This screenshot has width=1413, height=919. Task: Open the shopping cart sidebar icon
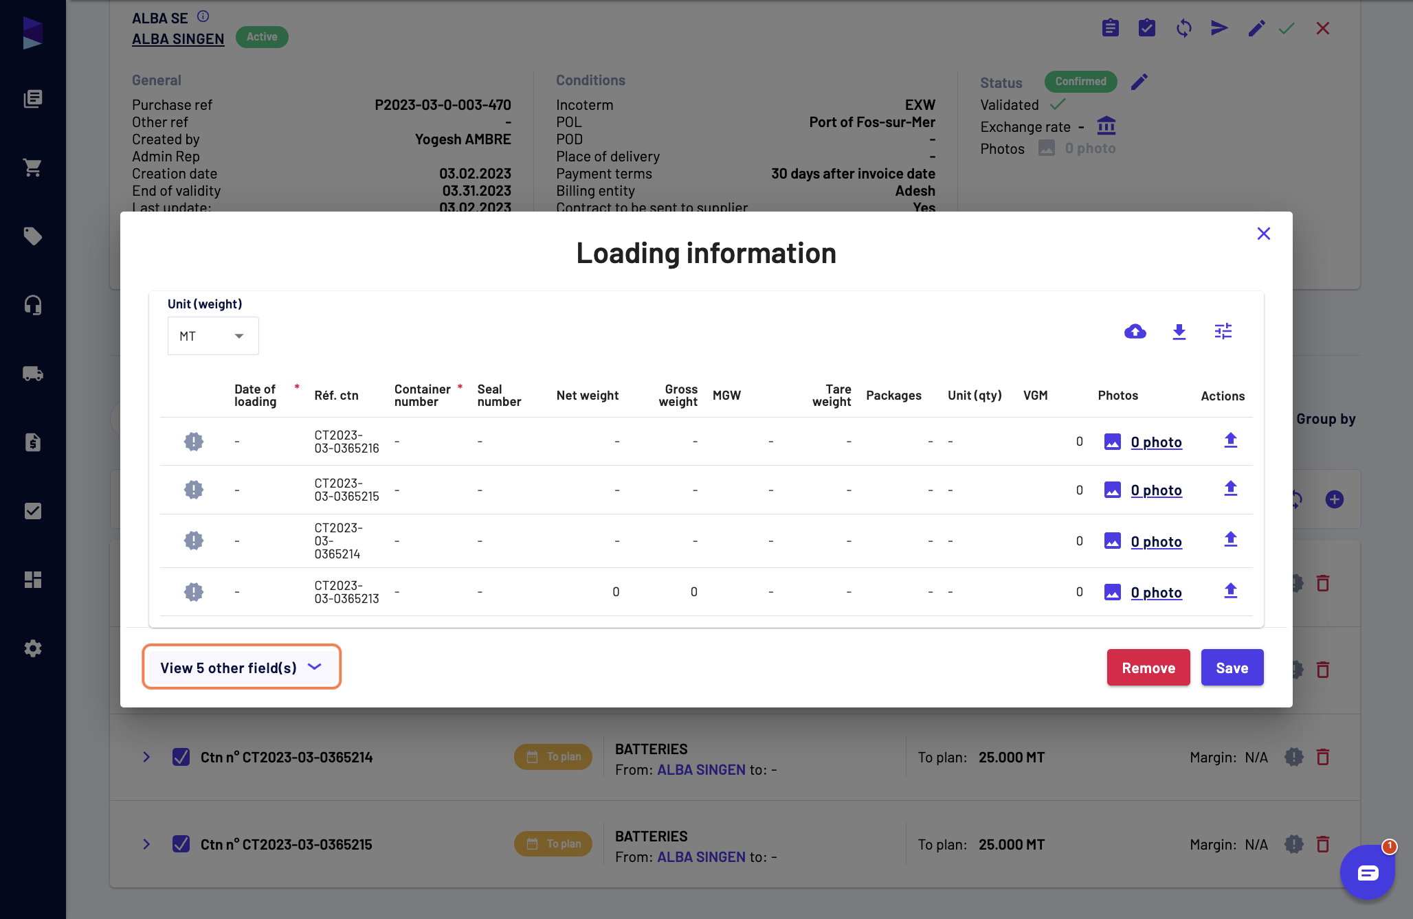[x=32, y=168]
